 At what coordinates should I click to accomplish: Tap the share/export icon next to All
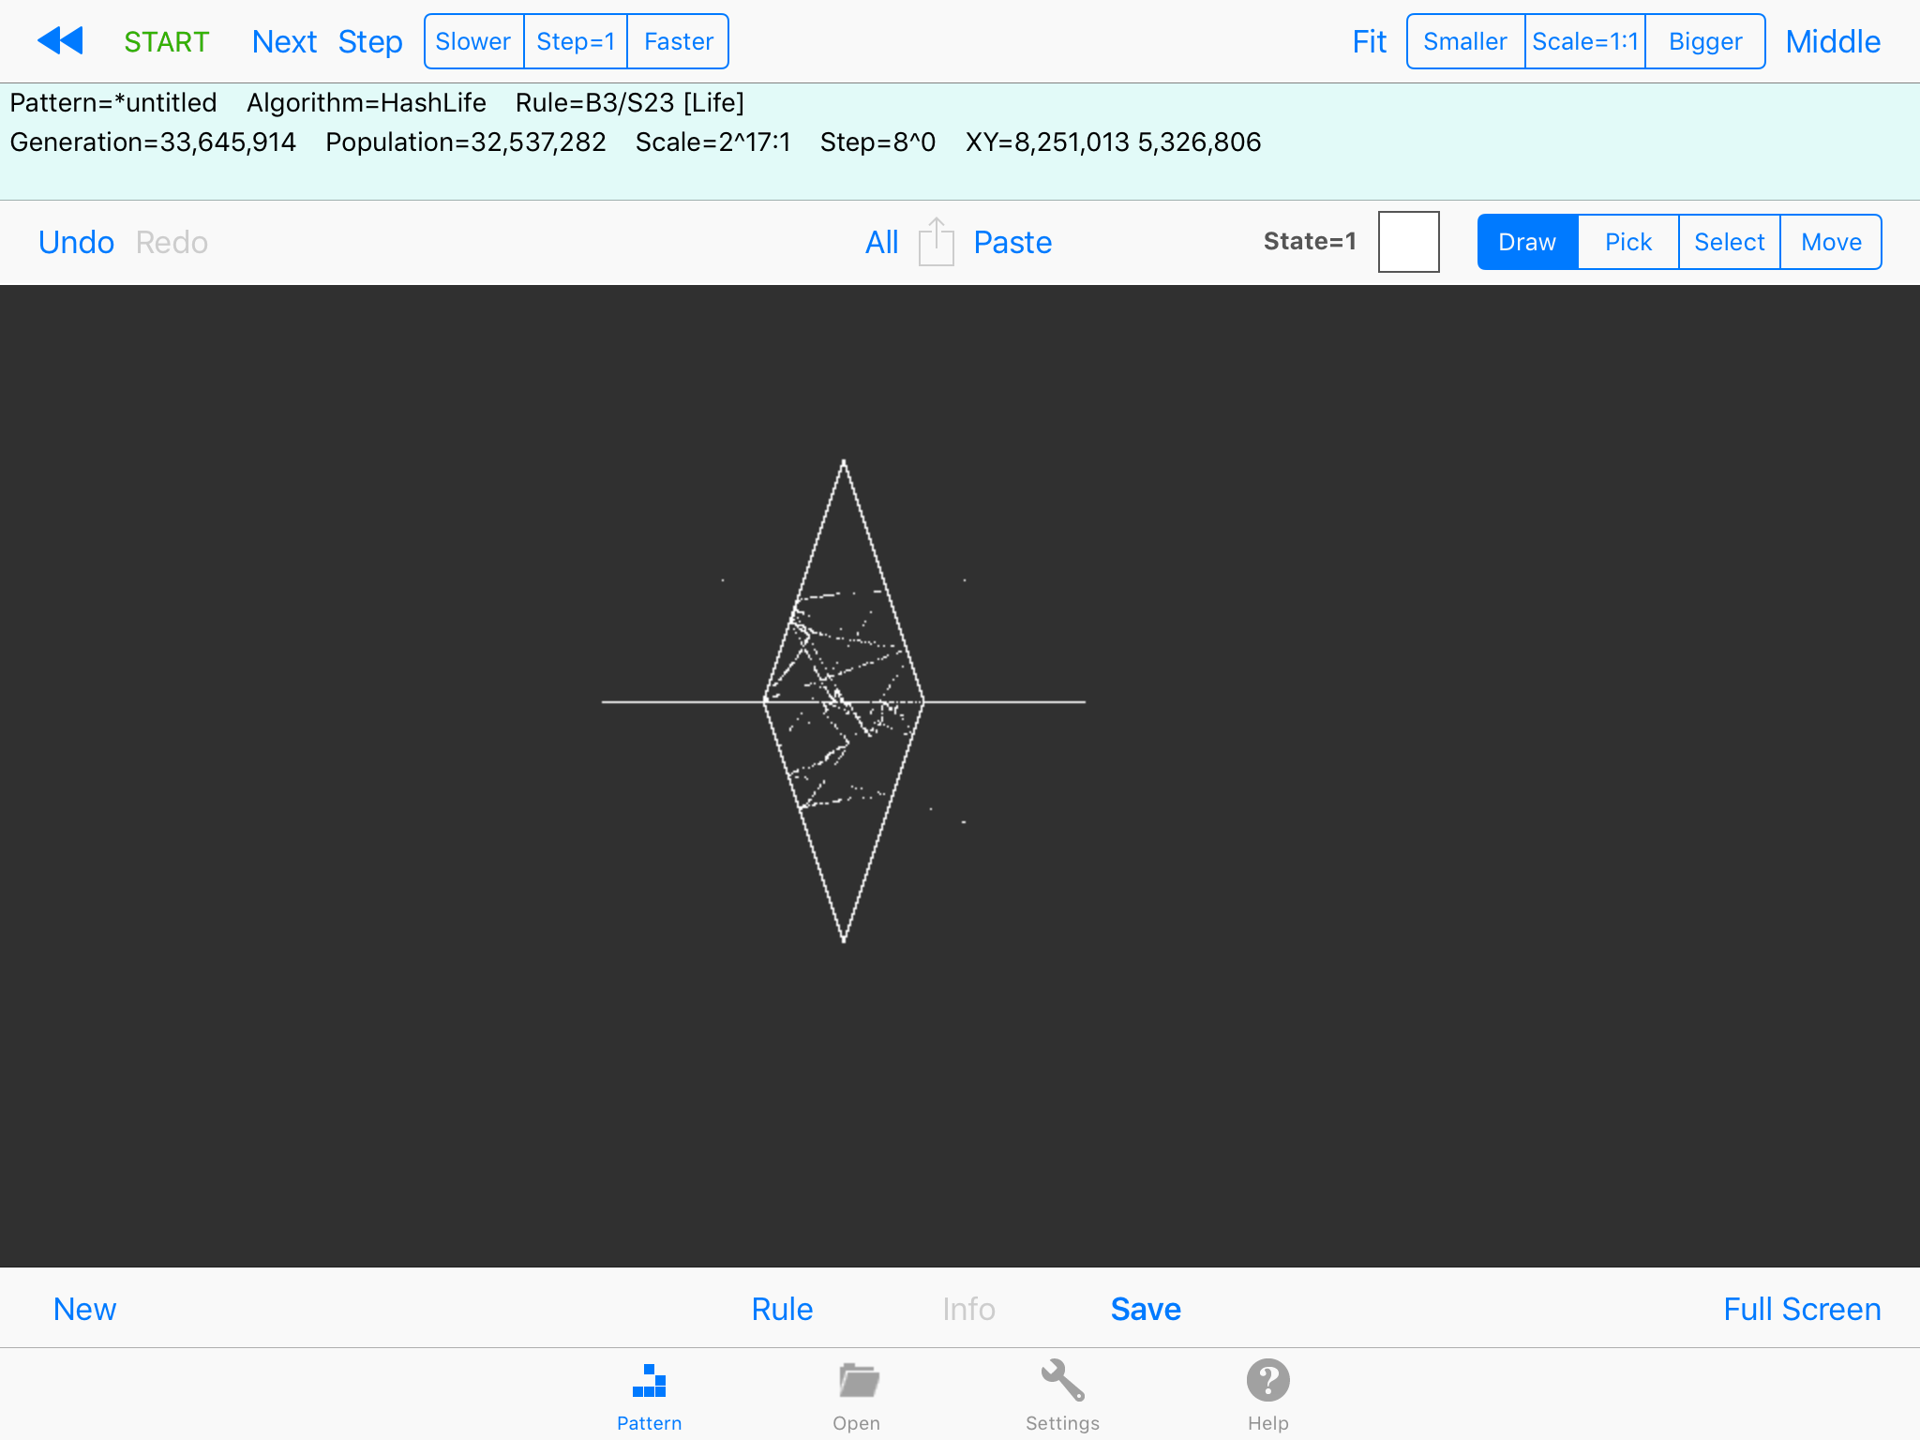click(x=936, y=242)
